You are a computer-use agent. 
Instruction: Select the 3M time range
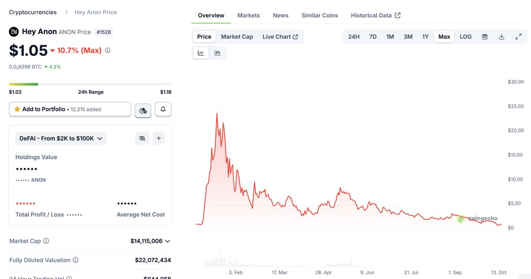pyautogui.click(x=408, y=37)
